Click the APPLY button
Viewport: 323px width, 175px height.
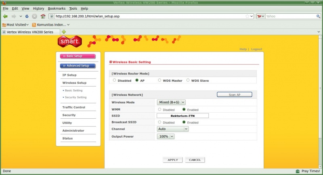click(172, 160)
